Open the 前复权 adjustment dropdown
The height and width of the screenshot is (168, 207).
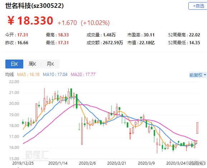click(198, 75)
